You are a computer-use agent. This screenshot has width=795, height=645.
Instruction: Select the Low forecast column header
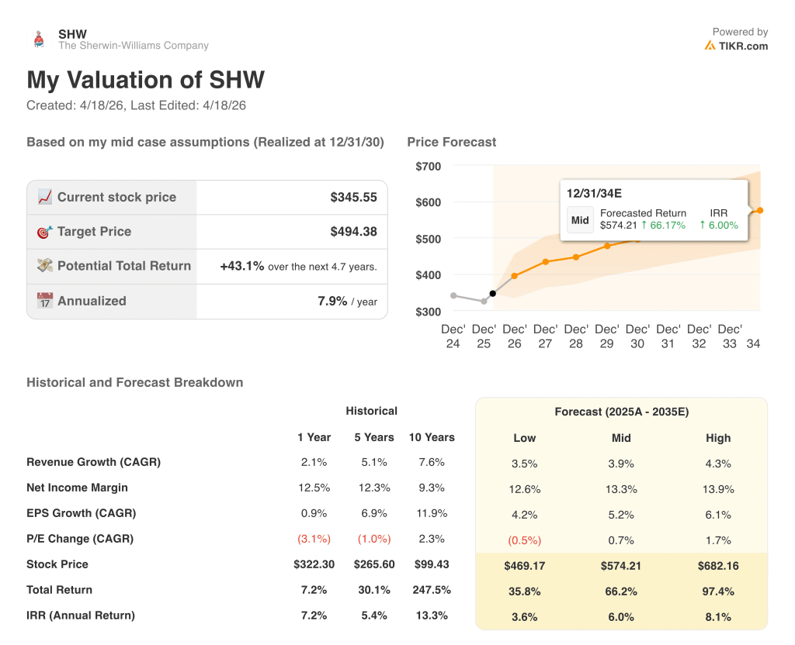pyautogui.click(x=524, y=438)
